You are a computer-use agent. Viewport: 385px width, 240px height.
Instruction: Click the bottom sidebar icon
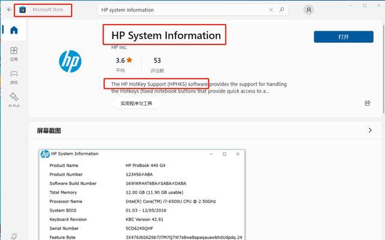pyautogui.click(x=14, y=236)
